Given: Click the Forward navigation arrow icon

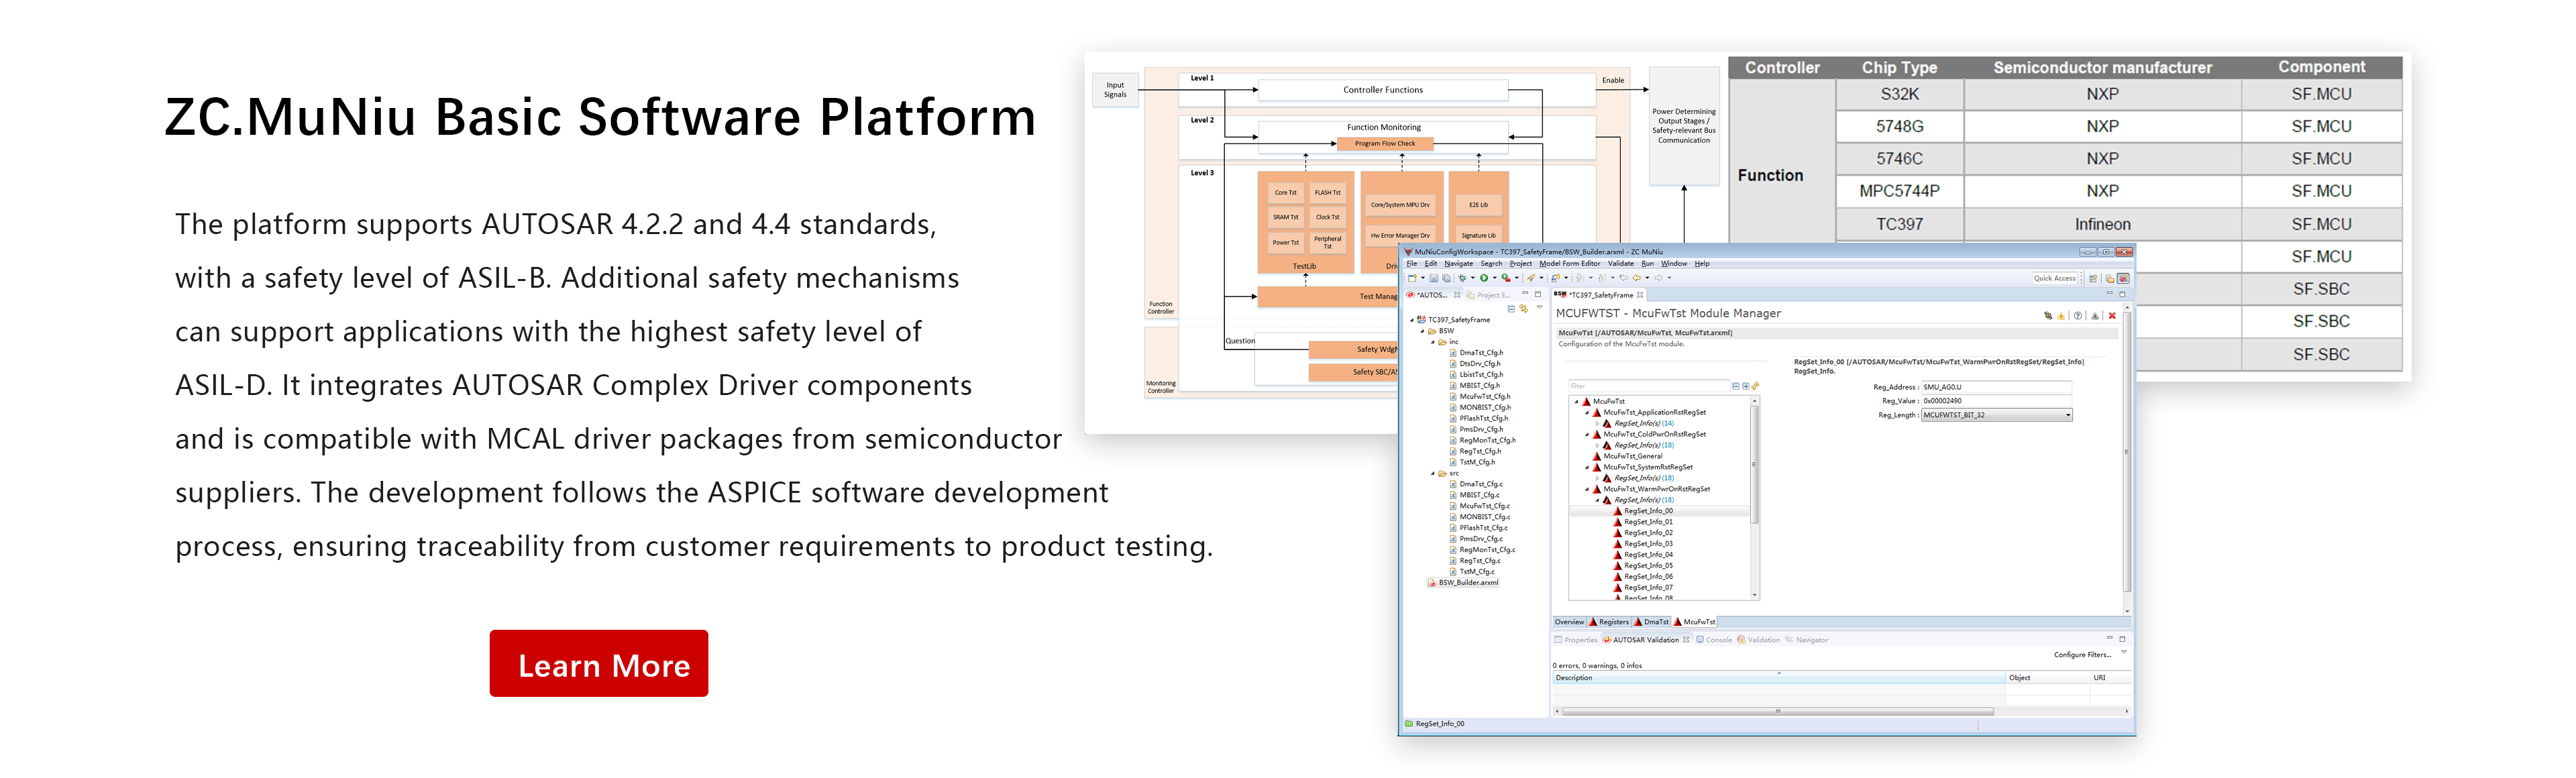Looking at the screenshot, I should pyautogui.click(x=1659, y=278).
